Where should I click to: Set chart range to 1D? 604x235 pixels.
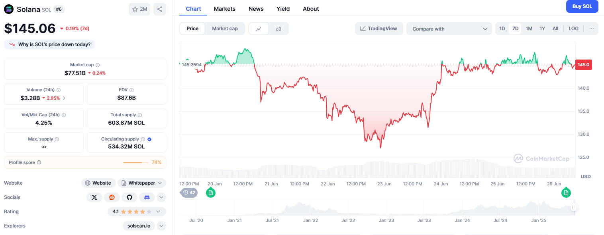tap(502, 29)
